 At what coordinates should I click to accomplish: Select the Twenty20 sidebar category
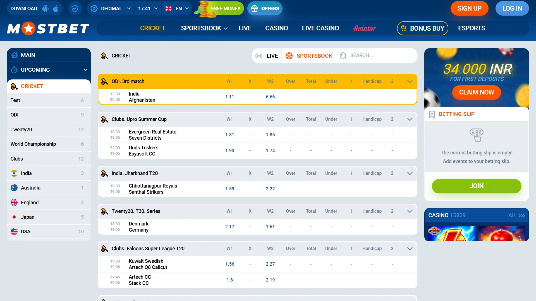tap(49, 130)
